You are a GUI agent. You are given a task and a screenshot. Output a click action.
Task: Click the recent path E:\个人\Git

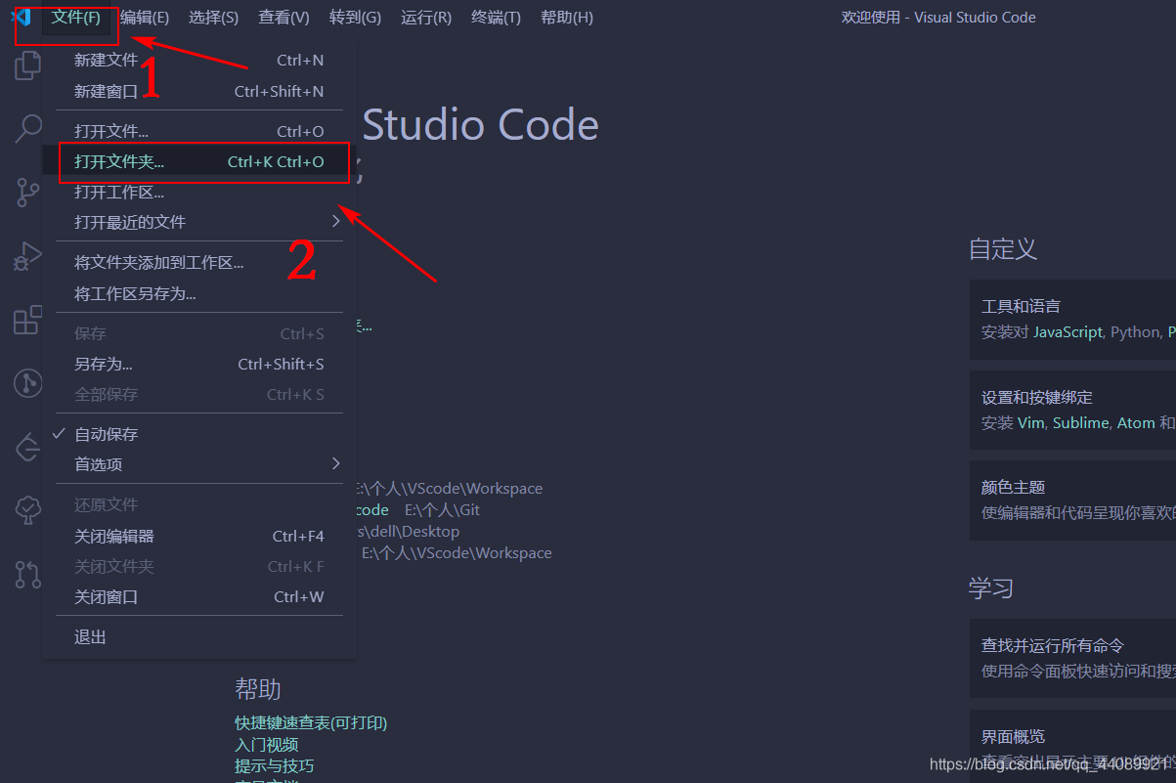pos(442,510)
